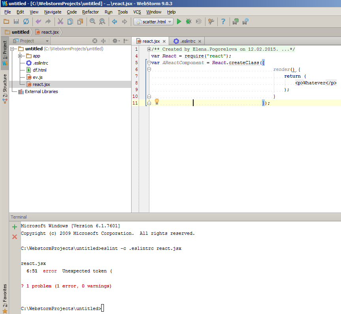The image size is (341, 314).
Task: Open the Refactor menu
Action: [x=90, y=12]
